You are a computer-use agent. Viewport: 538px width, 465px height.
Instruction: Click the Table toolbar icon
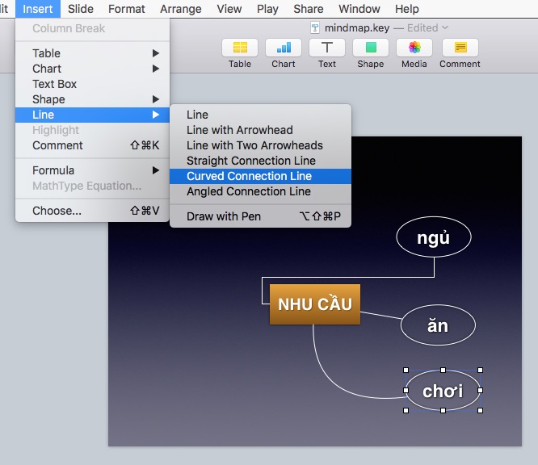tap(240, 48)
